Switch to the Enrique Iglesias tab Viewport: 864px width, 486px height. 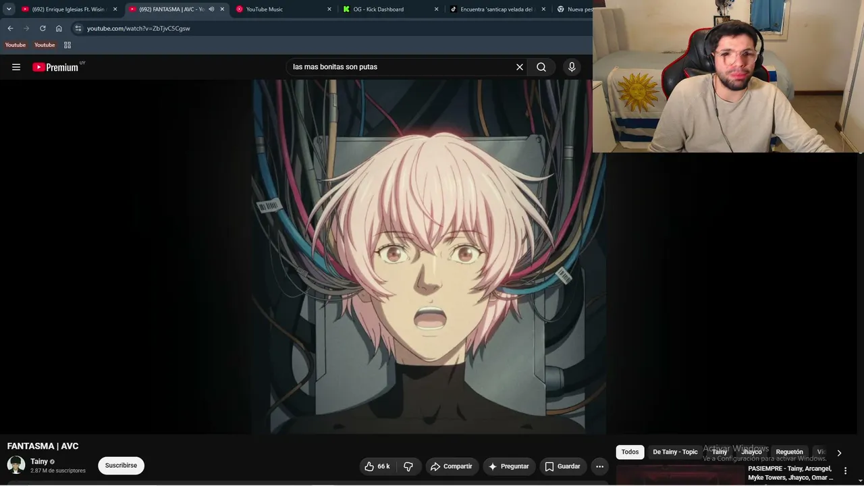pyautogui.click(x=69, y=9)
